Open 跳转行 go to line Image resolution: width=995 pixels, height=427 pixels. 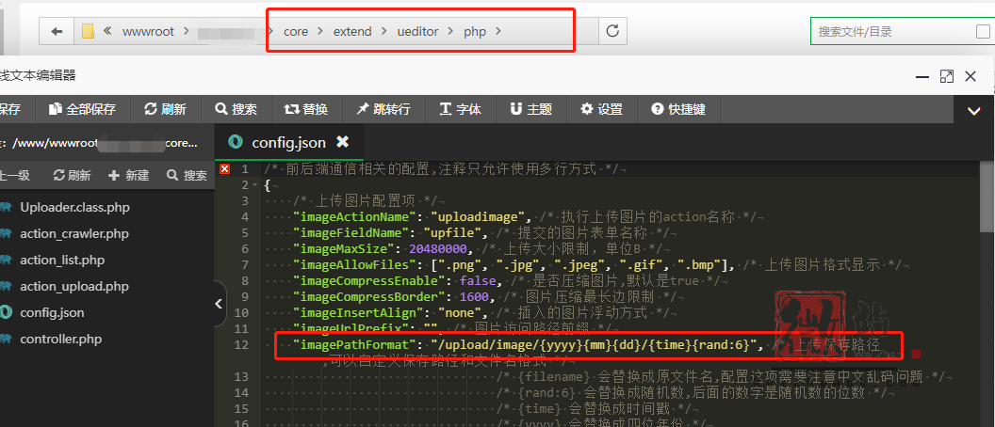coord(383,110)
